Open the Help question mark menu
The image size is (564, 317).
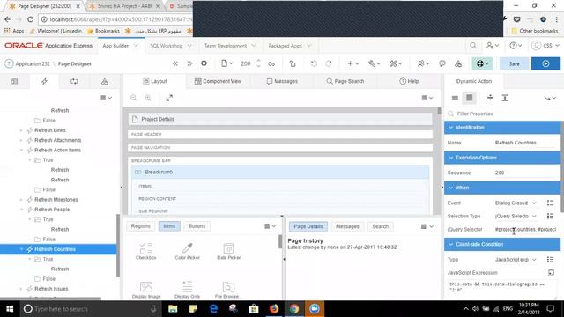(516, 46)
